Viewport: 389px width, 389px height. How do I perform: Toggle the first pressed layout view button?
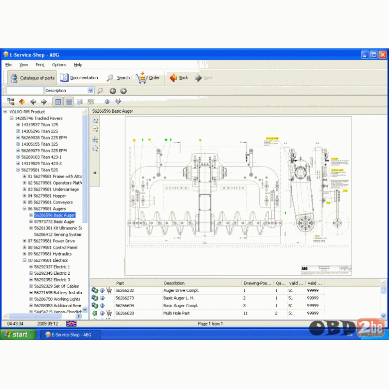coord(58,102)
